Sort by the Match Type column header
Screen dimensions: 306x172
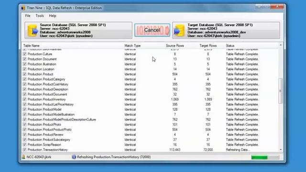tap(132, 46)
